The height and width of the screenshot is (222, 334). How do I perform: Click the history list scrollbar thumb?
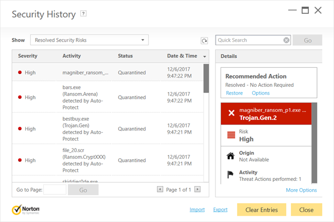coord(206,79)
